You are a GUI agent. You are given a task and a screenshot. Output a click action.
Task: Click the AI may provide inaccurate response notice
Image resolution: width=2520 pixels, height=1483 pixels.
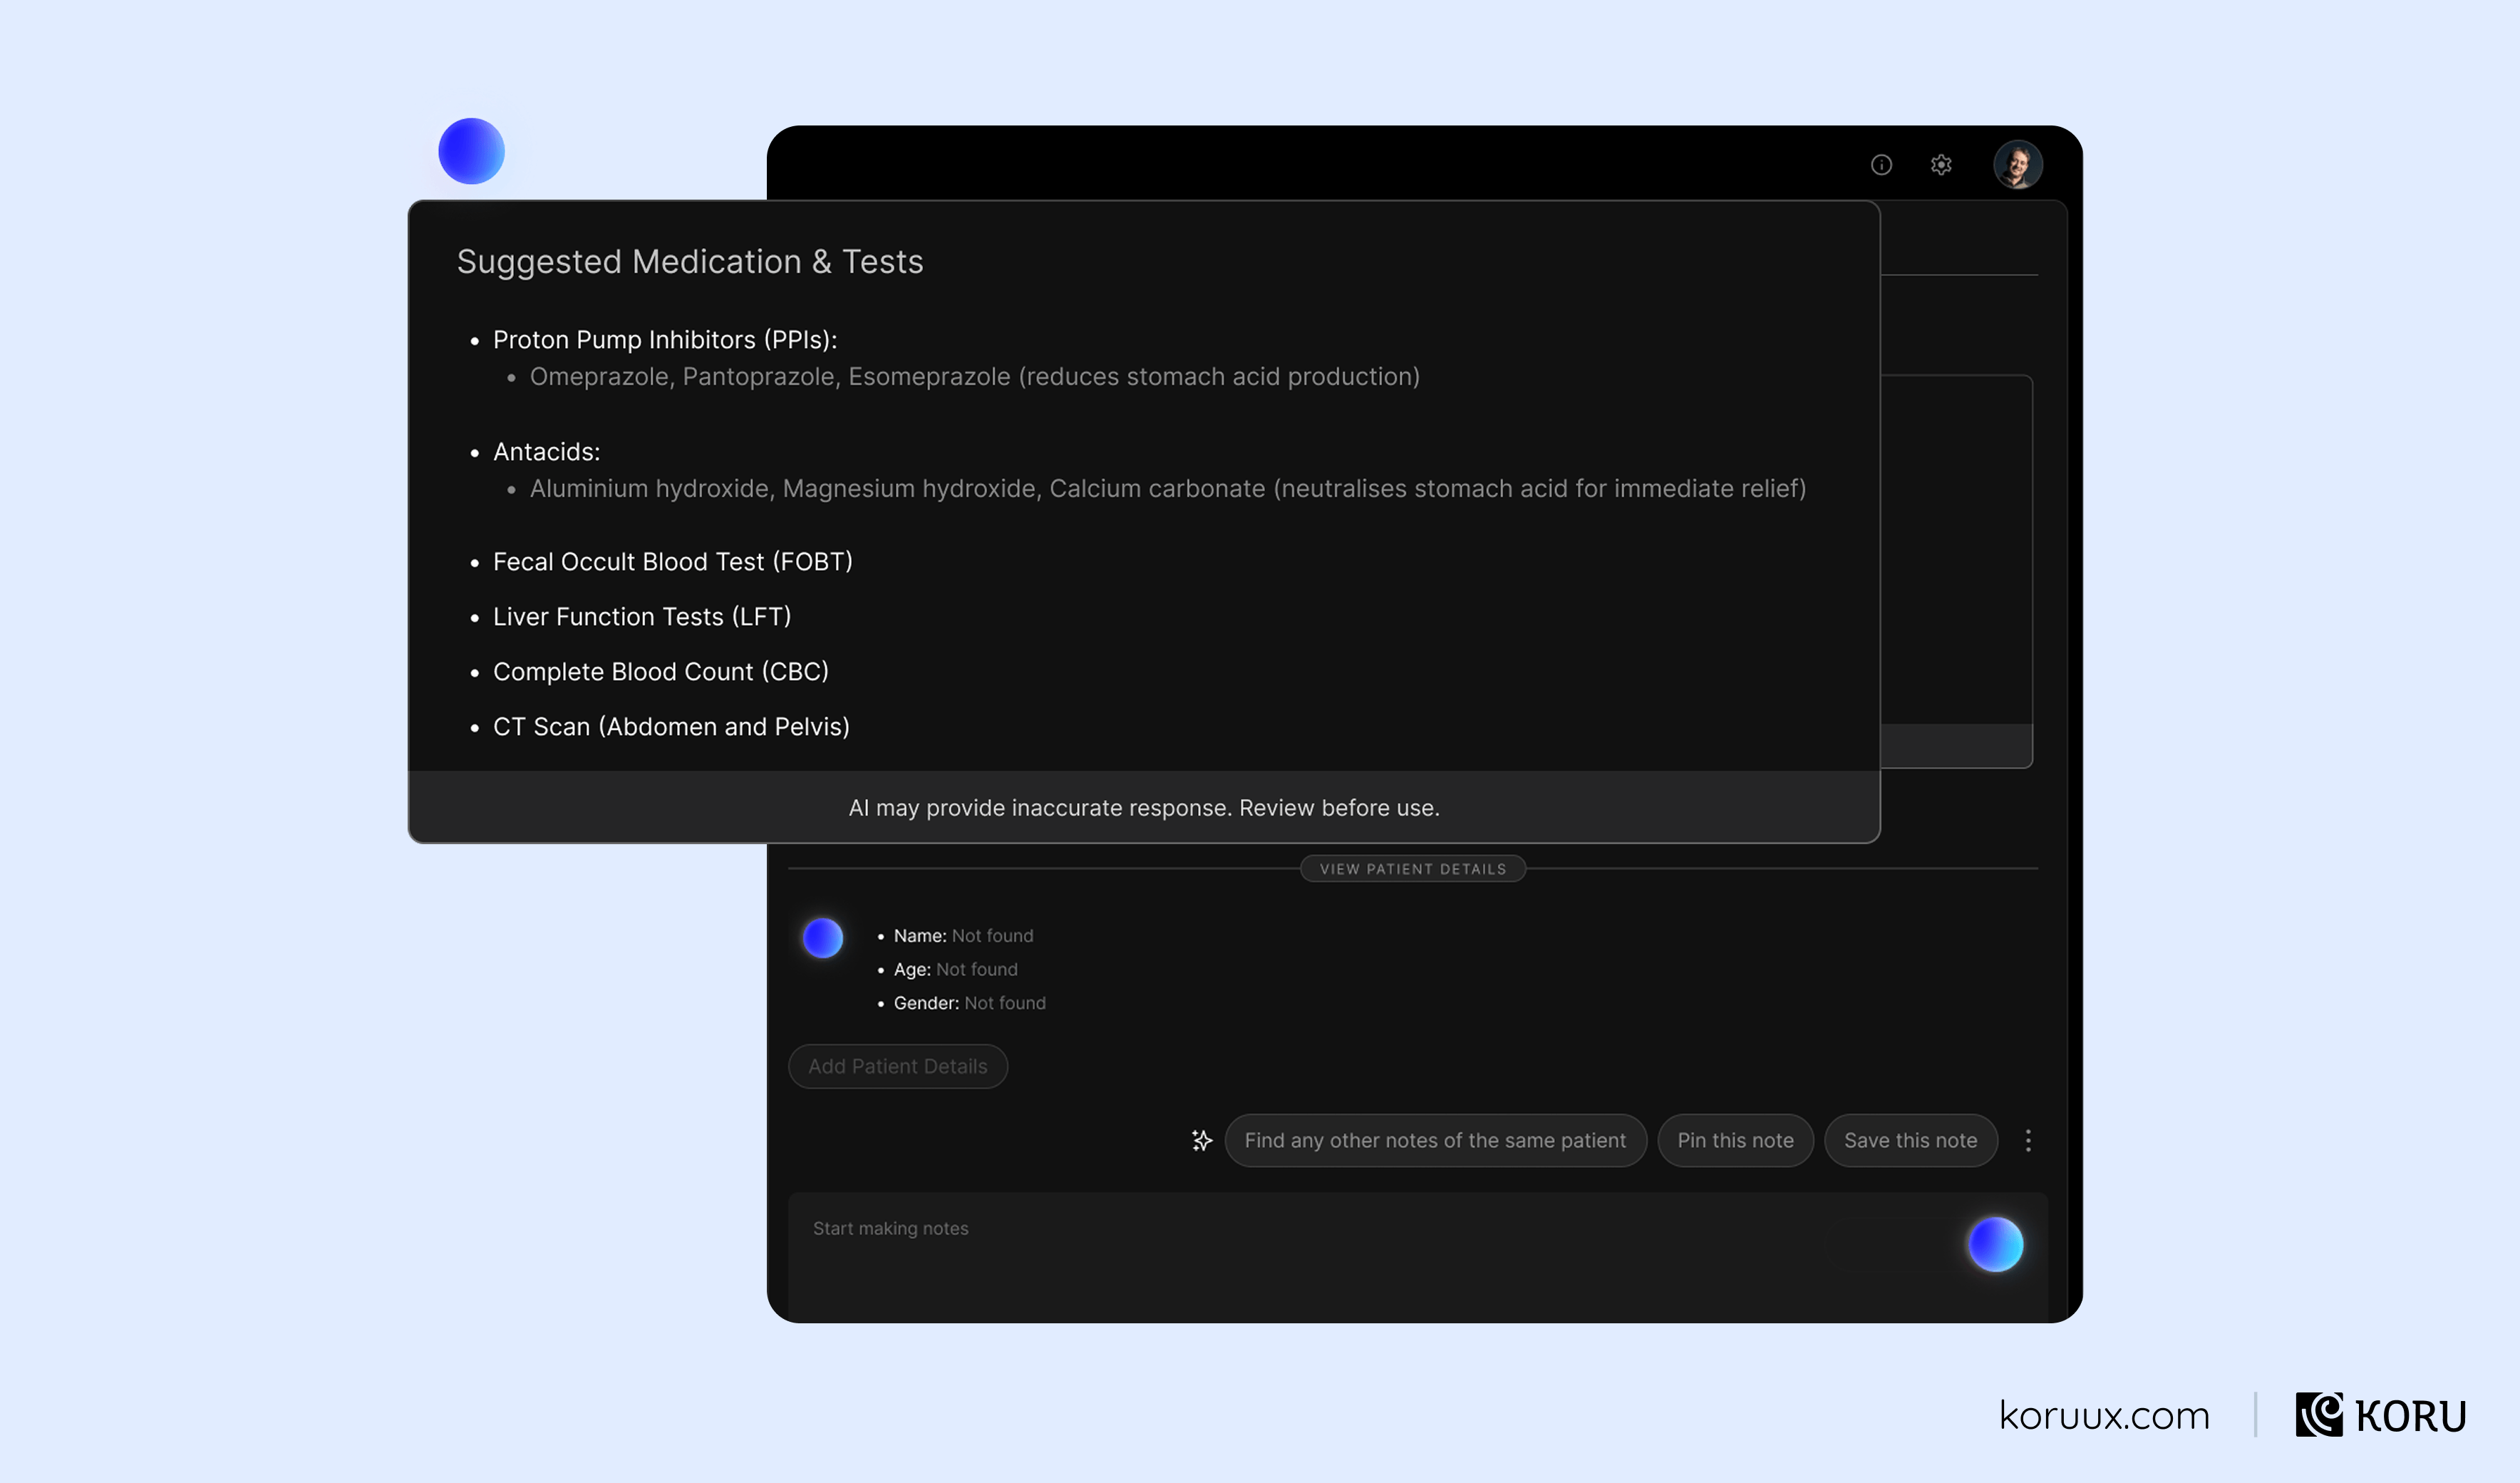(1144, 808)
